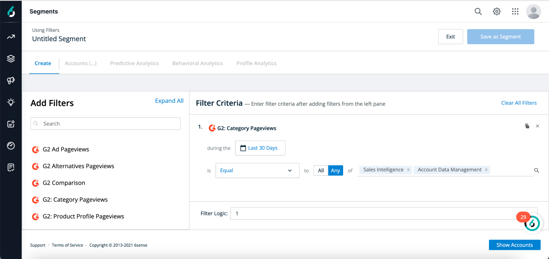
Task: Switch to the Predictive Analytics tab
Action: pyautogui.click(x=134, y=63)
